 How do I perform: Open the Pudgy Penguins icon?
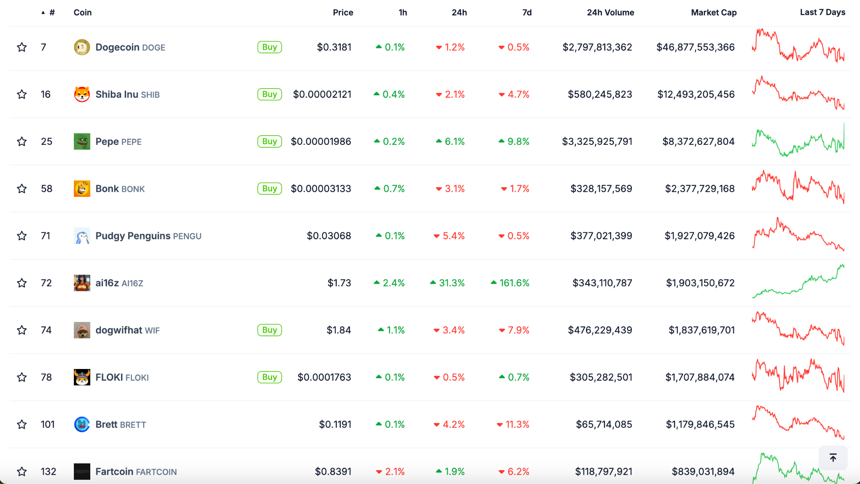click(x=82, y=236)
